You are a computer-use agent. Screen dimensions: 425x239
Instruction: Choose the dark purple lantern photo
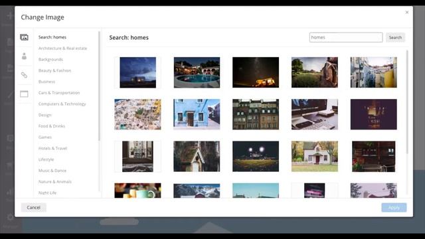point(373,114)
